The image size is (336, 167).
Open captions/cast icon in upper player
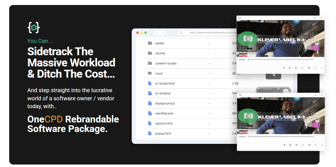tap(302, 68)
